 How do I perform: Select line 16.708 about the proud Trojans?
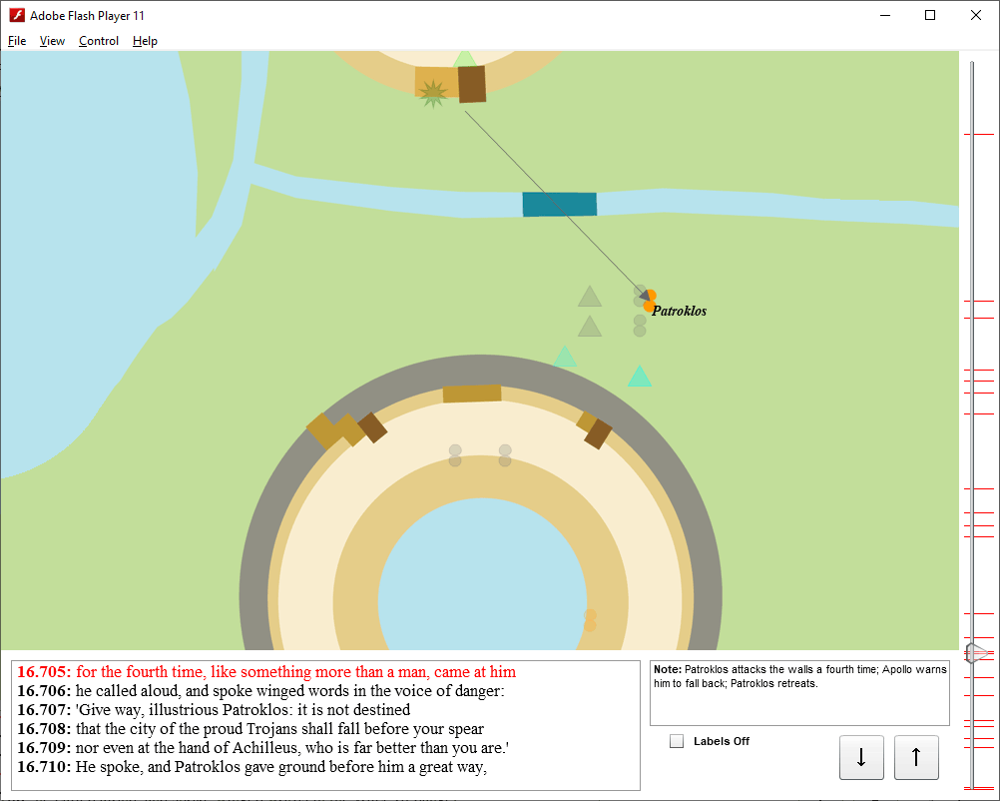(250, 729)
